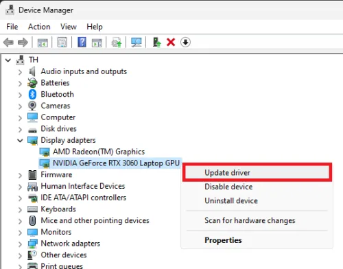Click the Bluetooth logo icon
Viewport: 343px width, 269px height.
coord(32,94)
